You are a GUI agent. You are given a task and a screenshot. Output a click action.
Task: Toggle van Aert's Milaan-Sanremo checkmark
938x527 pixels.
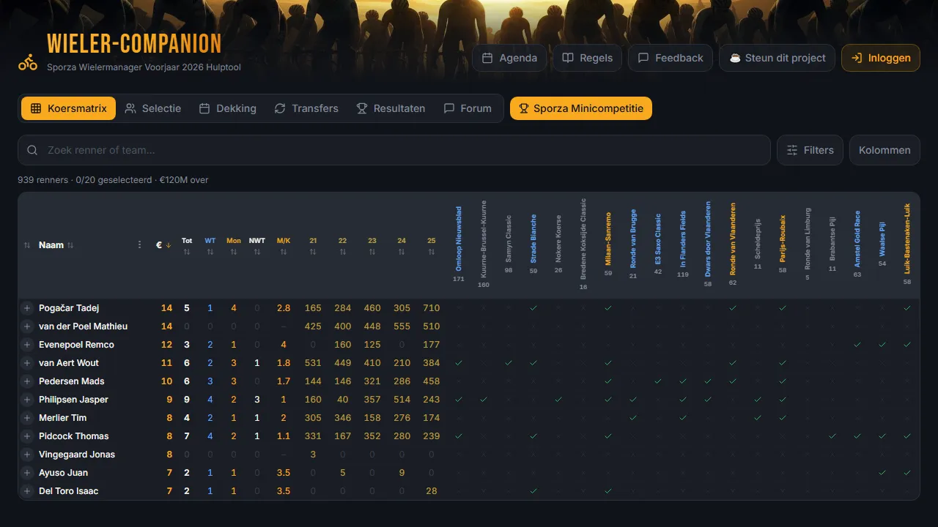pyautogui.click(x=608, y=362)
